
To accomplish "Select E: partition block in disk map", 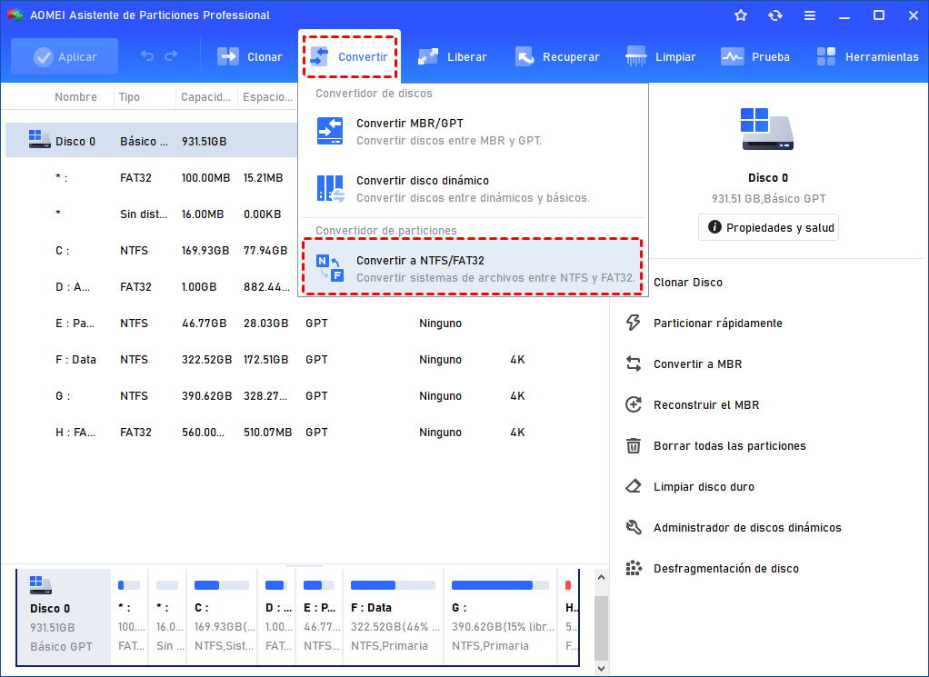I will point(320,617).
